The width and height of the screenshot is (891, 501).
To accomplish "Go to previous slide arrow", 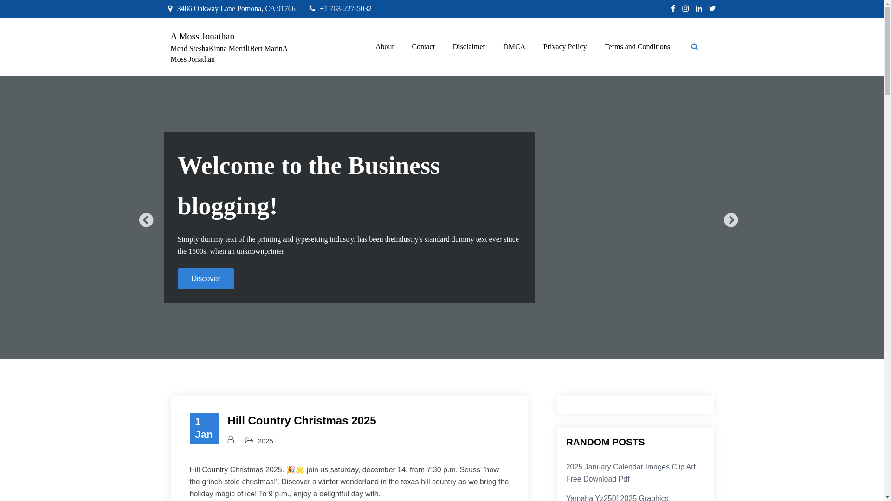I will 146,220.
